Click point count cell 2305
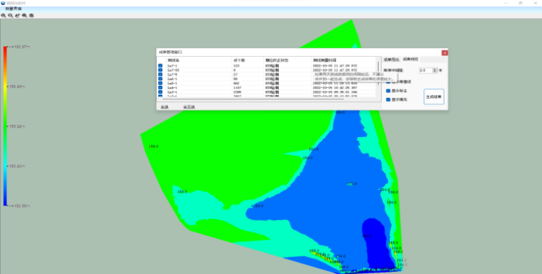542x274 pixels. tap(238, 92)
